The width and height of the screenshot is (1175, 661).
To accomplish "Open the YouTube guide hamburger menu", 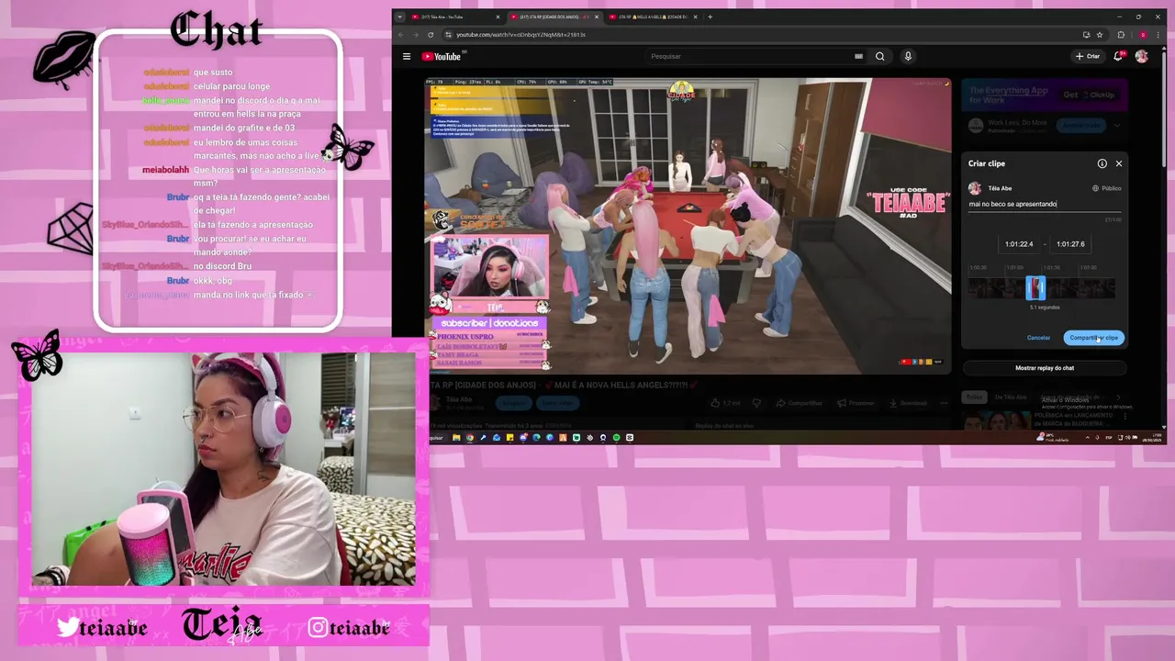I will tap(407, 56).
